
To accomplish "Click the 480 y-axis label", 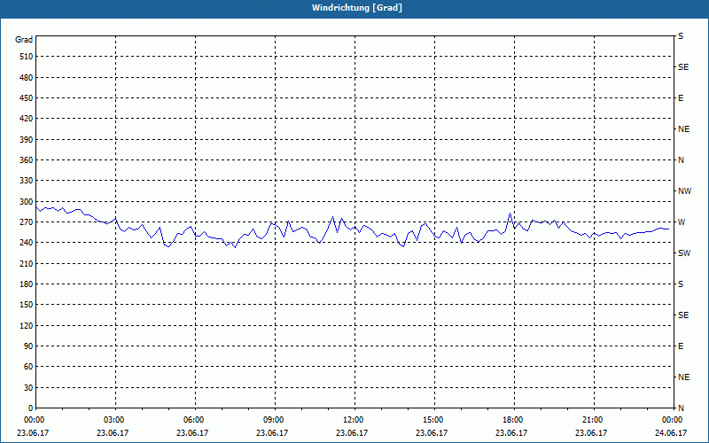I will pos(27,78).
